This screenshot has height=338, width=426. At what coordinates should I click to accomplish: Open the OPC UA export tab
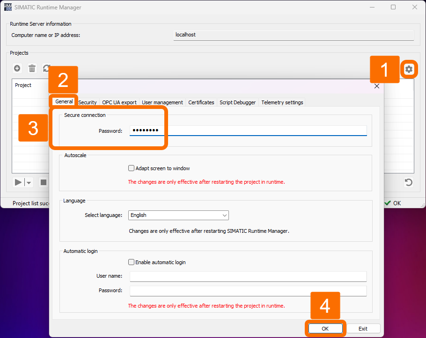119,102
